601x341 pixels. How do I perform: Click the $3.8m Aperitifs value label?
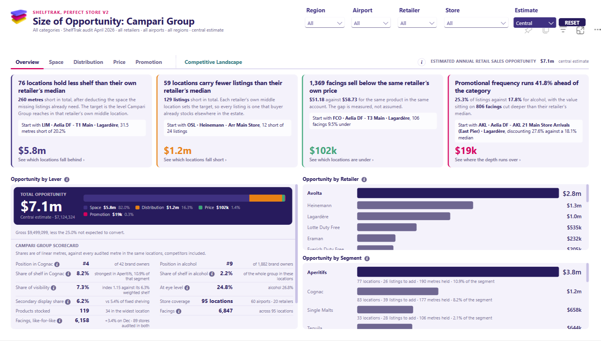(572, 272)
